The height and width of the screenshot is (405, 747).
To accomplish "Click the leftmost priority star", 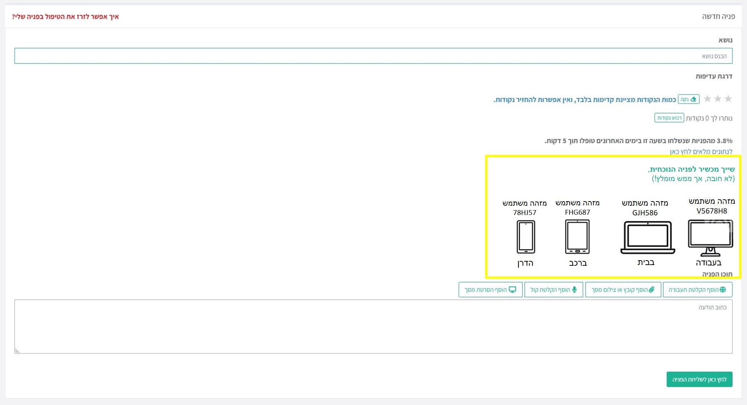I will (x=707, y=99).
